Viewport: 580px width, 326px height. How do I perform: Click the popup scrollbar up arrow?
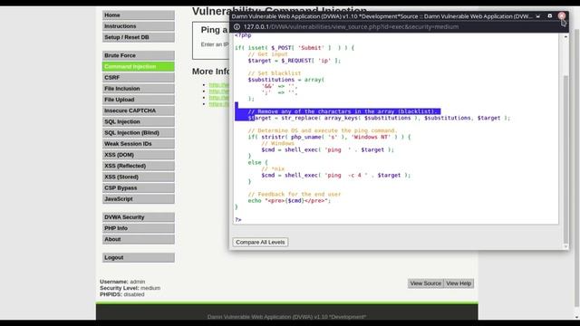[565, 37]
